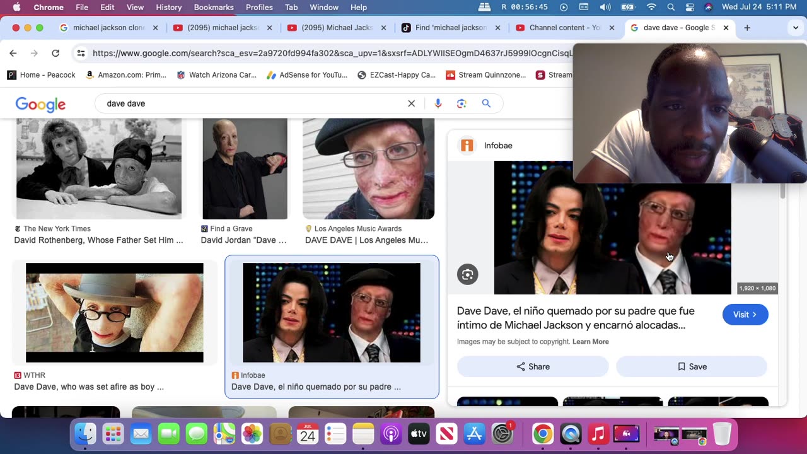Image resolution: width=807 pixels, height=454 pixels.
Task: Open WTHR image with hat and glasses
Action: coord(115,313)
